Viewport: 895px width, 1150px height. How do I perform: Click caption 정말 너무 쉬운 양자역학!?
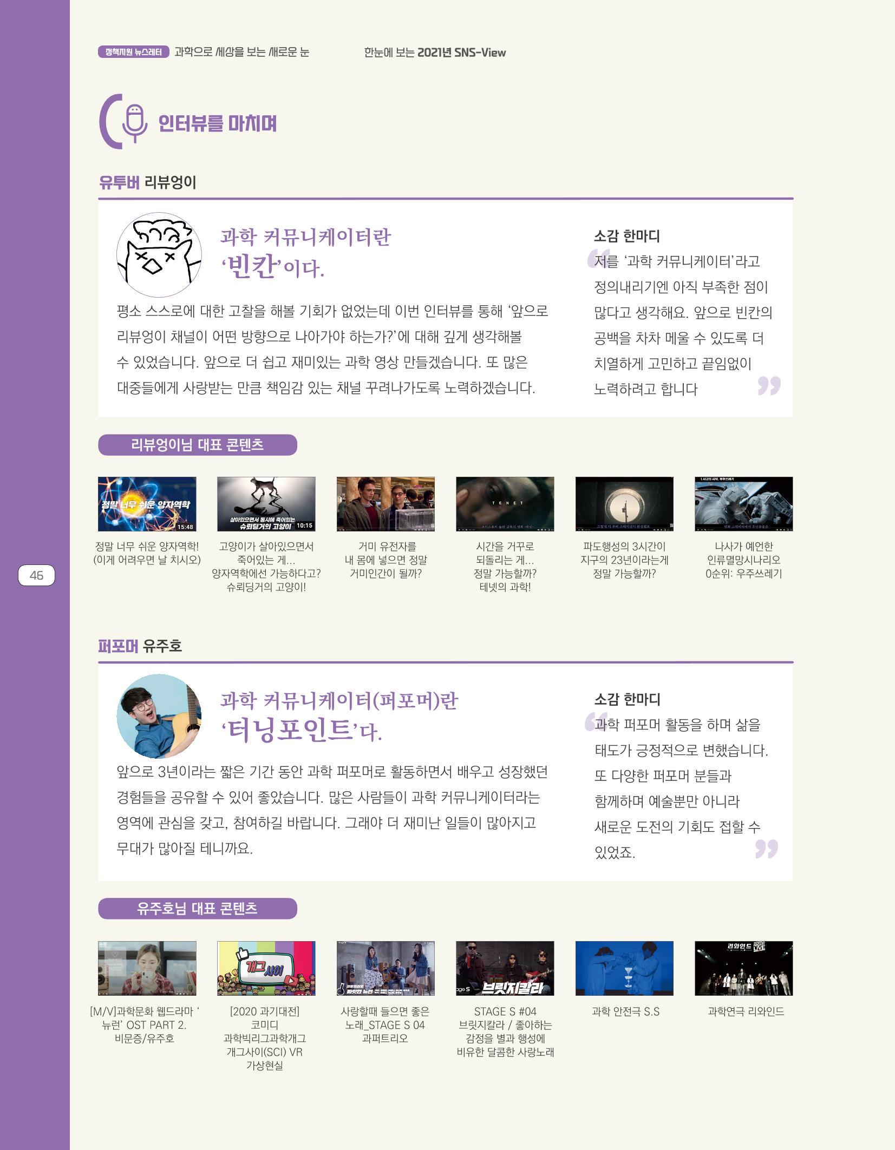click(x=147, y=553)
